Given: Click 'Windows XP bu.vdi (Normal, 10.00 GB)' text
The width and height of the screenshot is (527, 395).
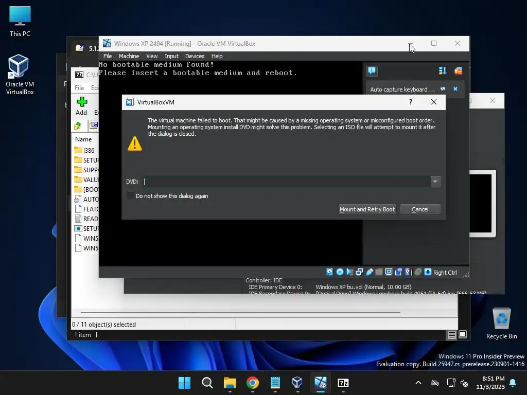Looking at the screenshot, I should pyautogui.click(x=363, y=287).
